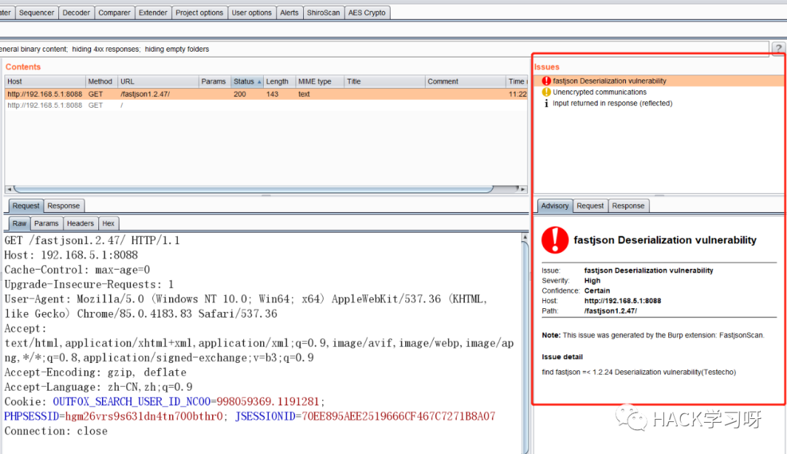Click the contents horizontal scrollbar thumb
787x454 pixels.
click(254, 189)
